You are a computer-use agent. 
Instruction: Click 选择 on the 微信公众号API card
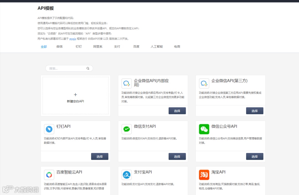[x=255, y=157]
